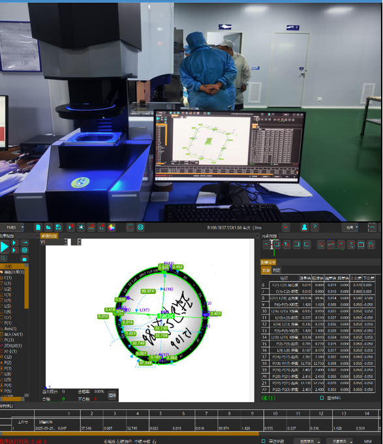Image resolution: width=383 pixels, height=444 pixels.
Task: Click the sixth element-view tool icon
Action: [x=321, y=245]
